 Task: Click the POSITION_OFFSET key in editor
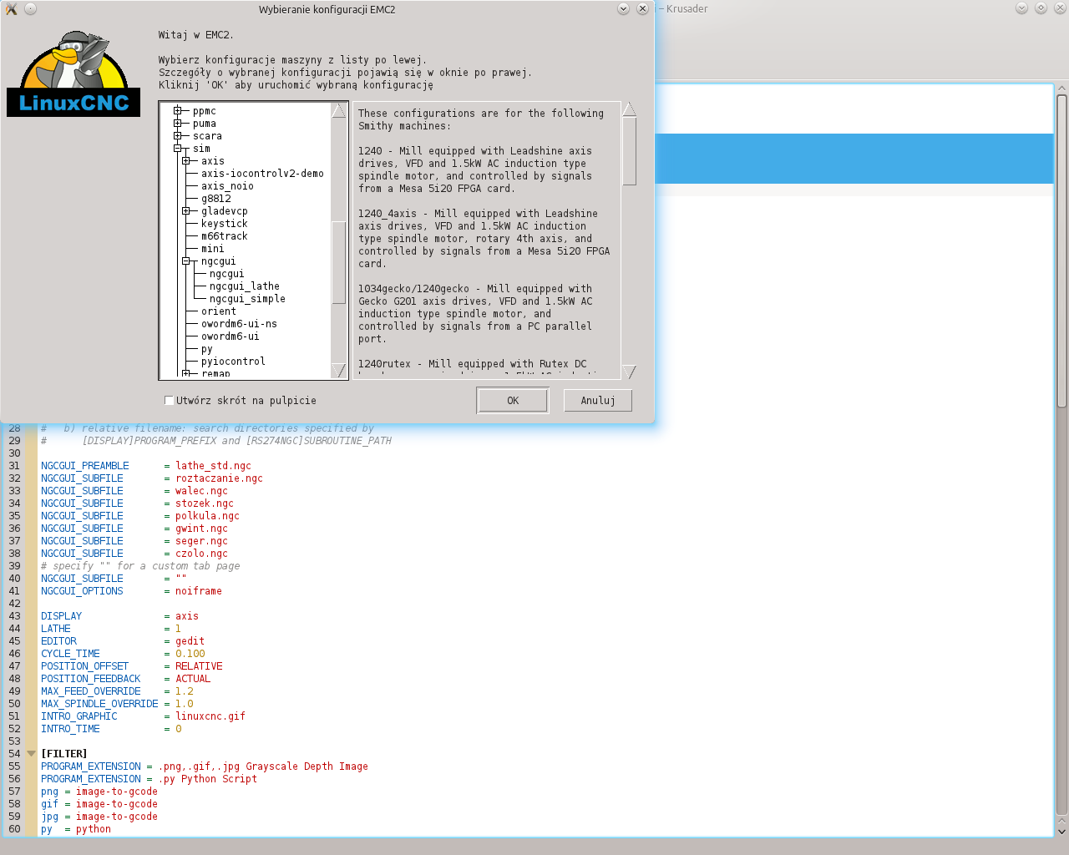click(85, 666)
